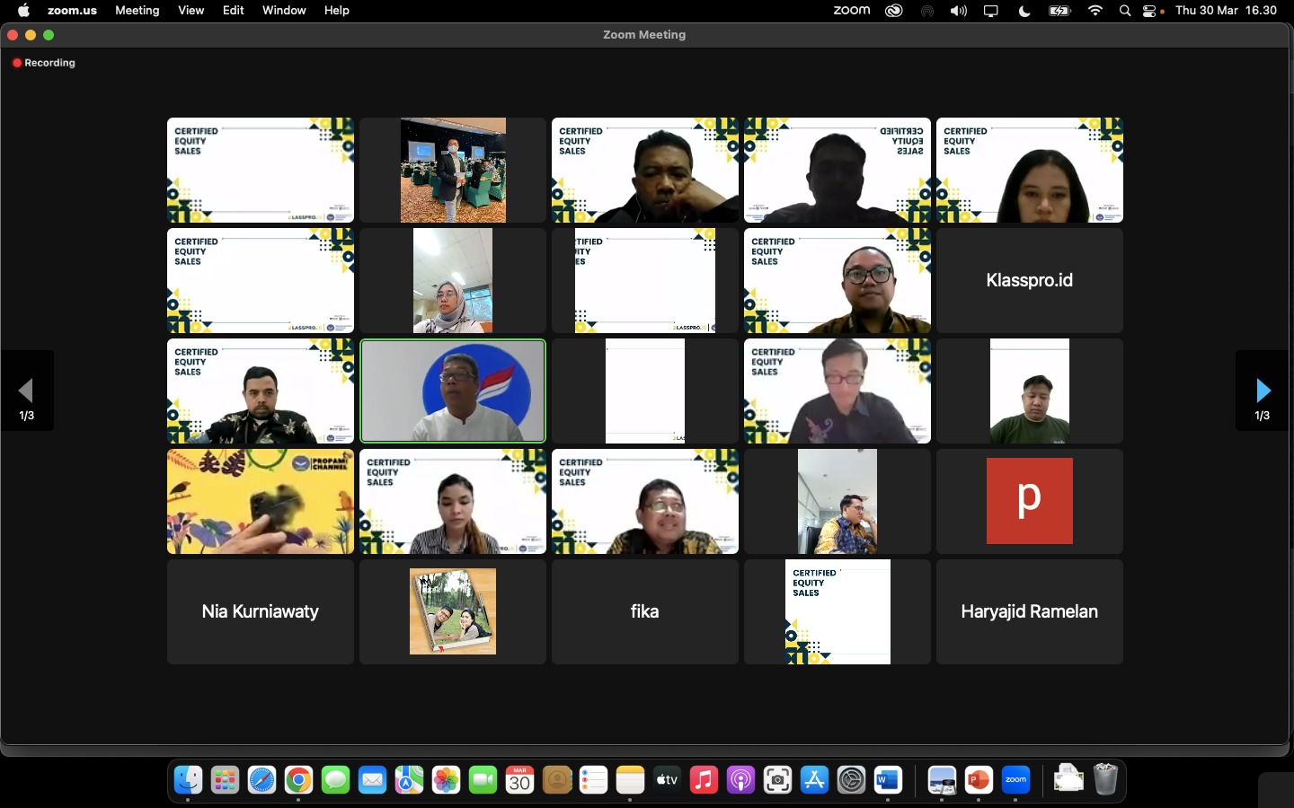
Task: Open the date and time dropdown
Action: [1226, 11]
